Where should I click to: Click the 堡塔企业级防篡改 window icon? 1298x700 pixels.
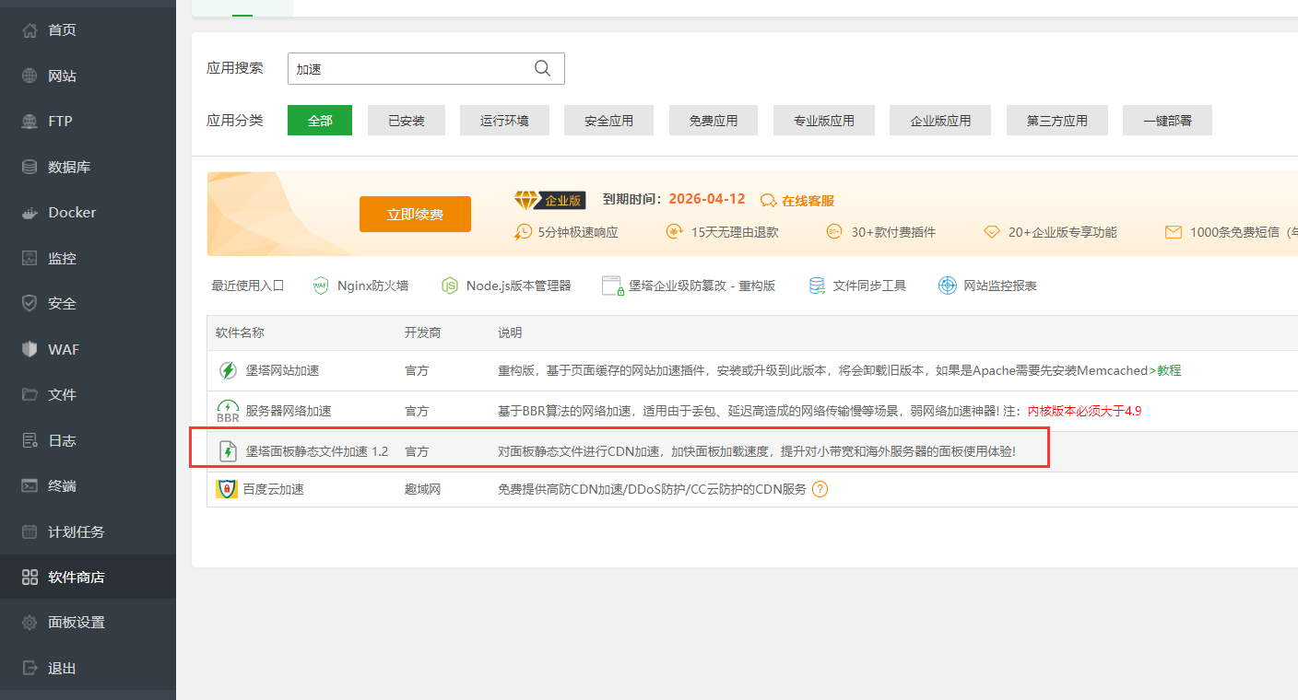[613, 286]
